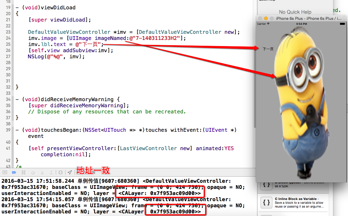
Task: Click the "Carrier" text in simulator status bar
Action: coord(262,24)
